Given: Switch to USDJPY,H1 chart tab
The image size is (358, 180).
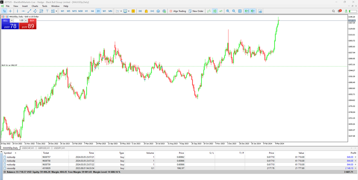Looking at the screenshot, I should coord(59,148).
